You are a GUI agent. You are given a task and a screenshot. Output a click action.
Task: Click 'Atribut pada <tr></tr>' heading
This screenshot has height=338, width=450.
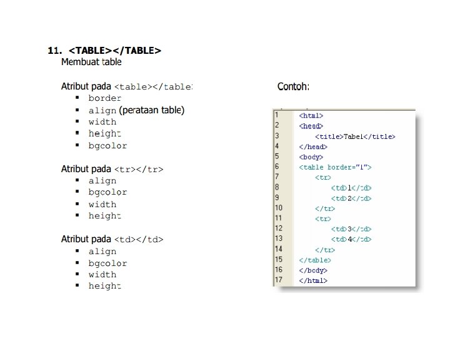click(112, 169)
